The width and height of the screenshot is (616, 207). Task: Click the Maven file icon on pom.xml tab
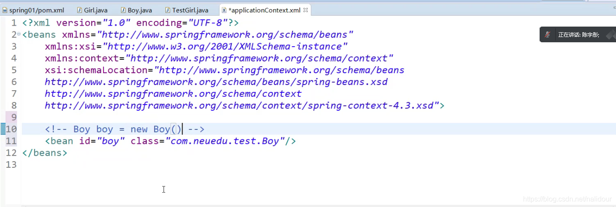[5, 10]
